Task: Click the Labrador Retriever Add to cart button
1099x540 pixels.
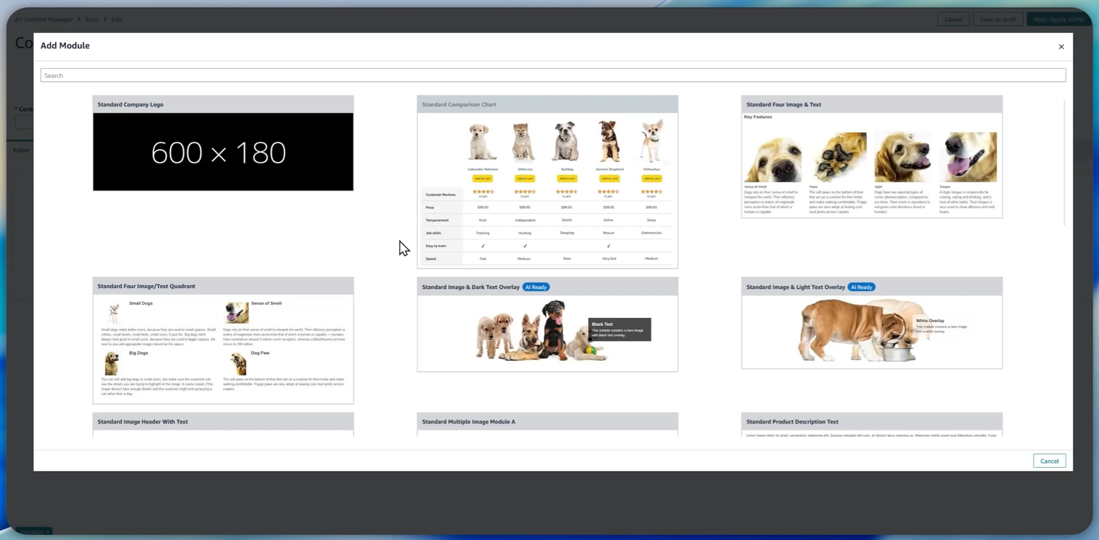Action: tap(482, 178)
